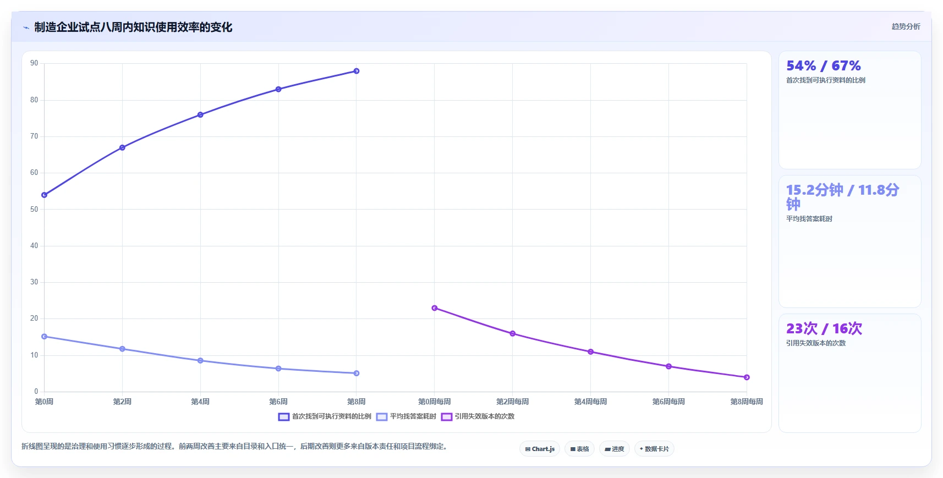The height and width of the screenshot is (478, 943).
Task: Click the y-axis label 50
Action: tap(34, 209)
